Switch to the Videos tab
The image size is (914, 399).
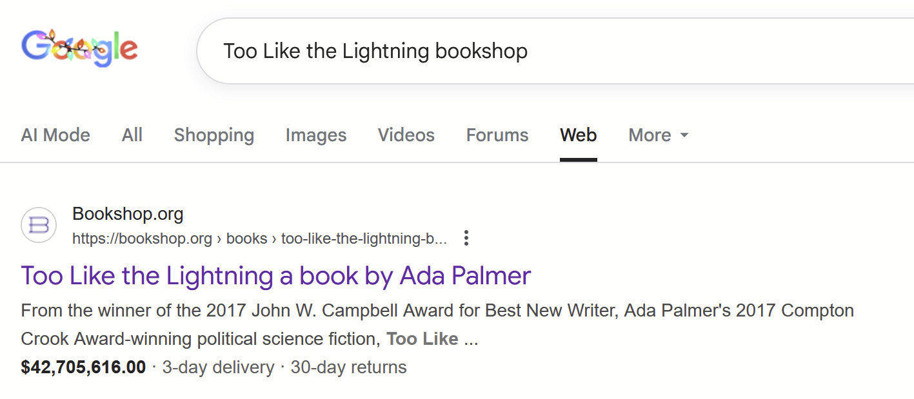tap(406, 135)
